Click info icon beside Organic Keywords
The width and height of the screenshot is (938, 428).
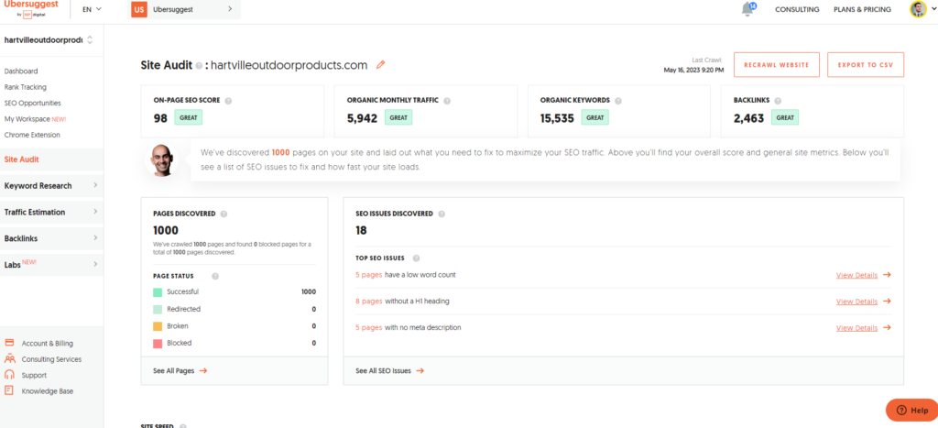(618, 101)
